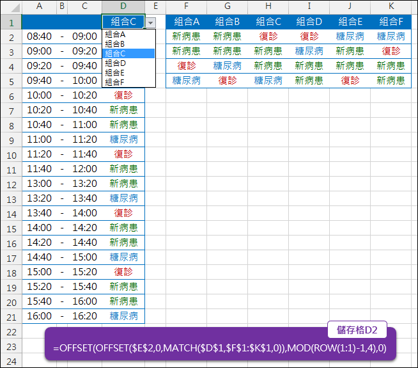Viewport: 418px width, 368px height.
Task: Select row 1 header
Action: tap(12, 22)
